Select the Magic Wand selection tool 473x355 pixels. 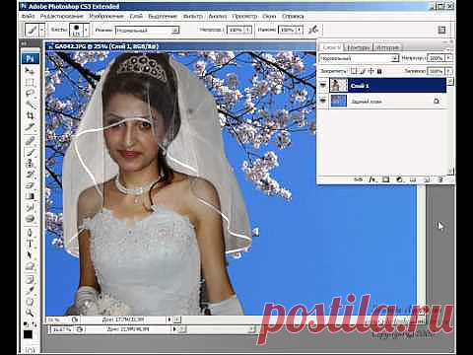(x=30, y=105)
